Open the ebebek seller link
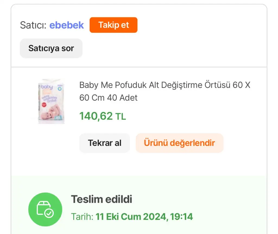 (67, 25)
